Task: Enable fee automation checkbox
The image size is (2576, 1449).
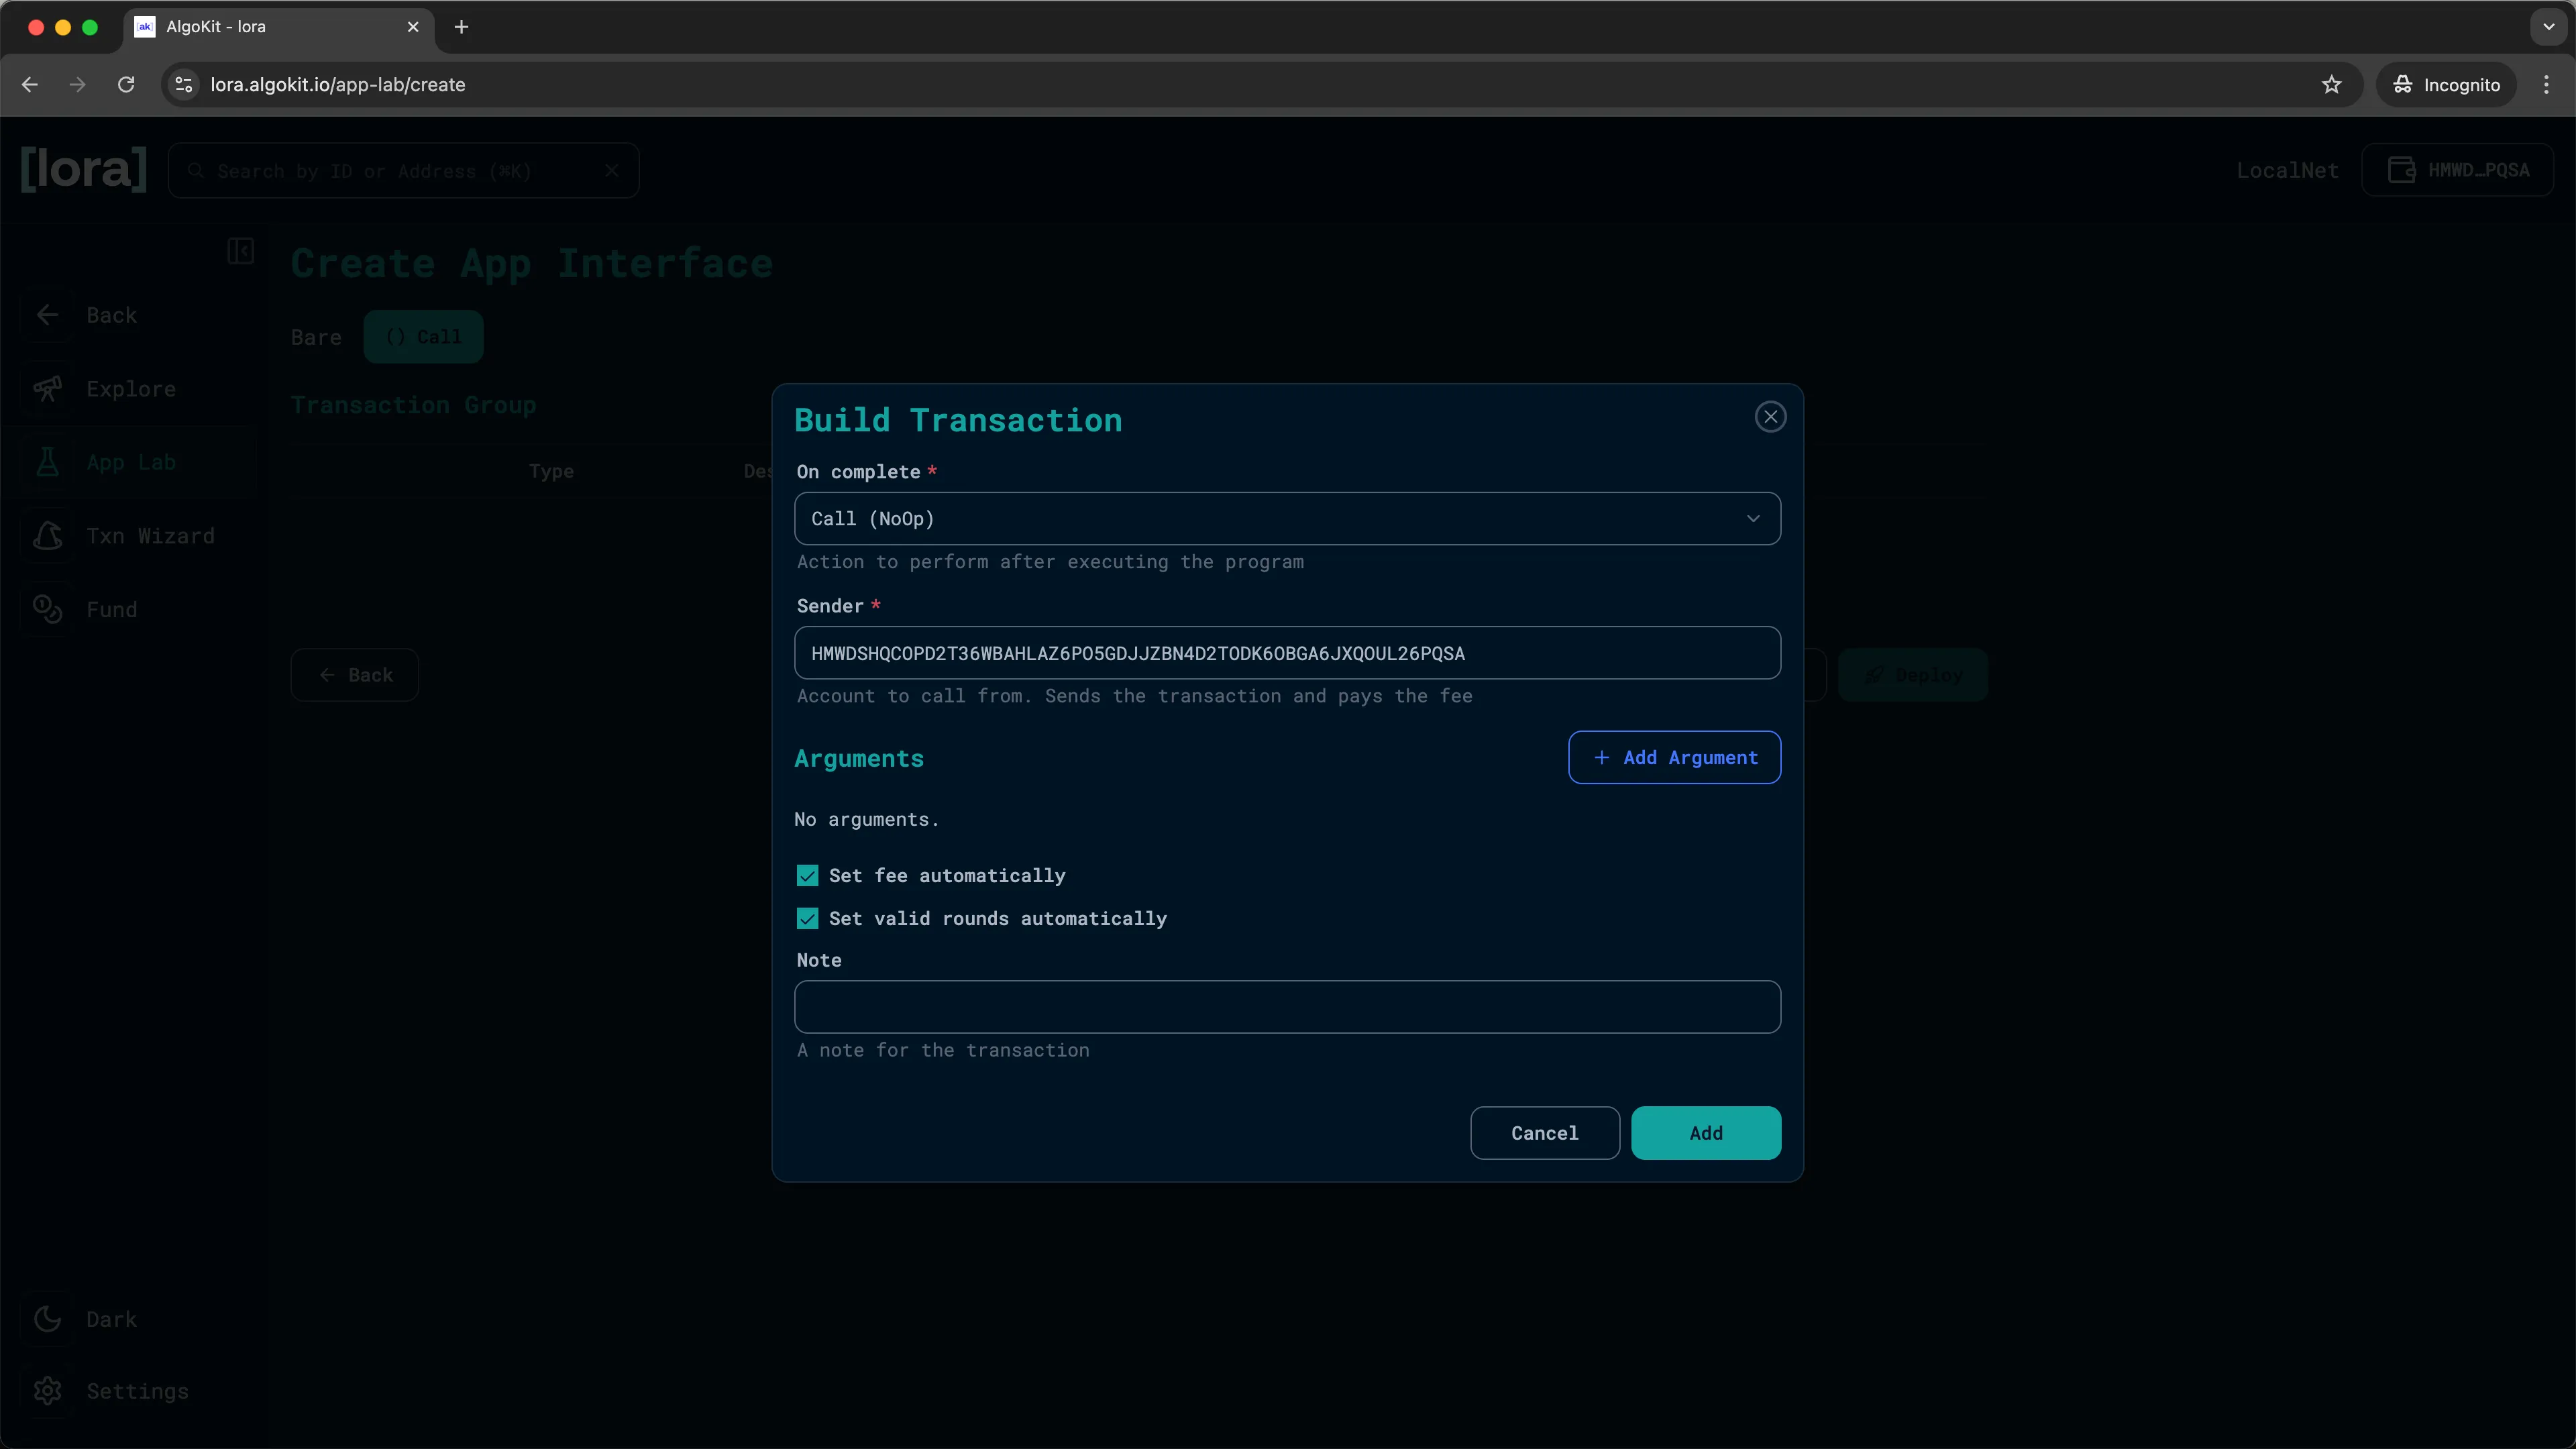Action: (807, 874)
